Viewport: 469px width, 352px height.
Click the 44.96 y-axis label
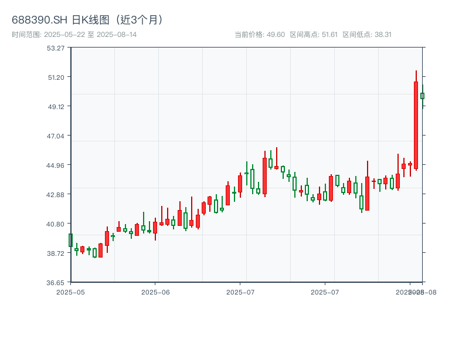(x=55, y=165)
